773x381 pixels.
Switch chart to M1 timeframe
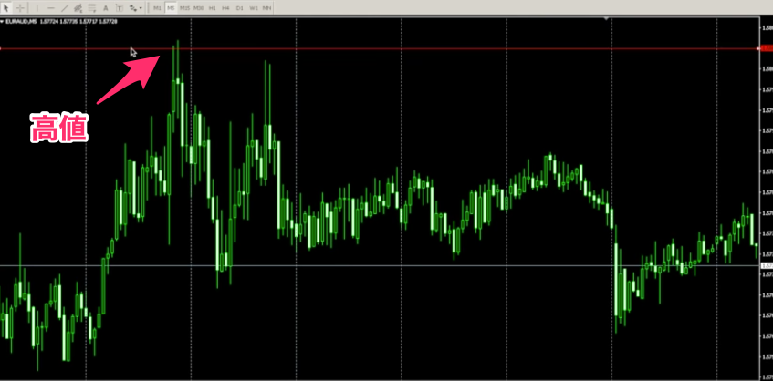click(157, 8)
